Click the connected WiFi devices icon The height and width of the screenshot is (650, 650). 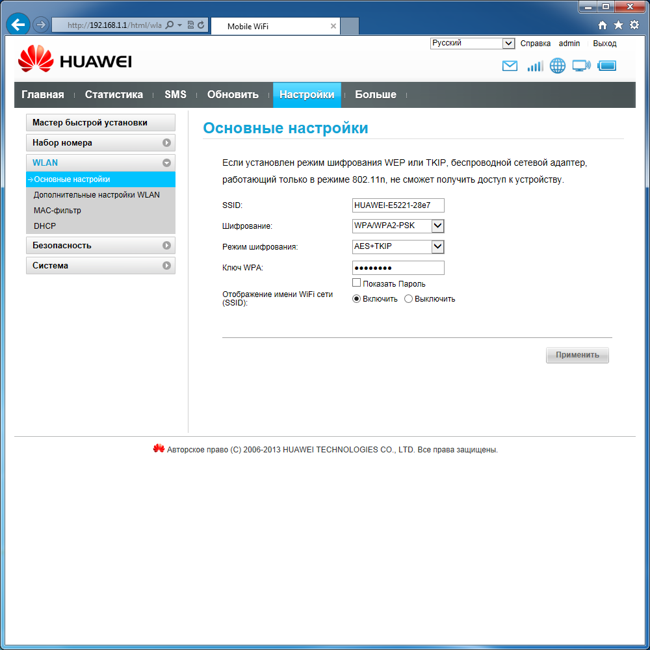[580, 66]
